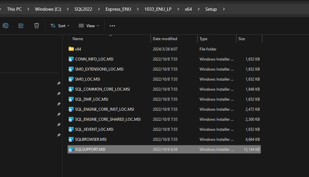309x177 pixels.
Task: Click file name SQL_COMMON_CORE_LOC.MSI
Action: click(x=102, y=89)
